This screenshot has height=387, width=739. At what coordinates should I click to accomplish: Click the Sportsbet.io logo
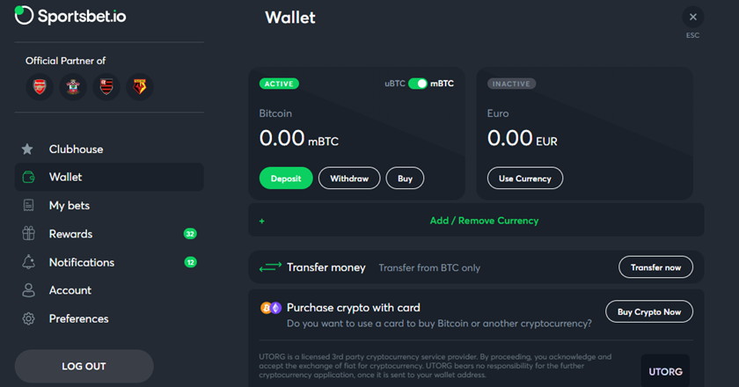point(70,16)
